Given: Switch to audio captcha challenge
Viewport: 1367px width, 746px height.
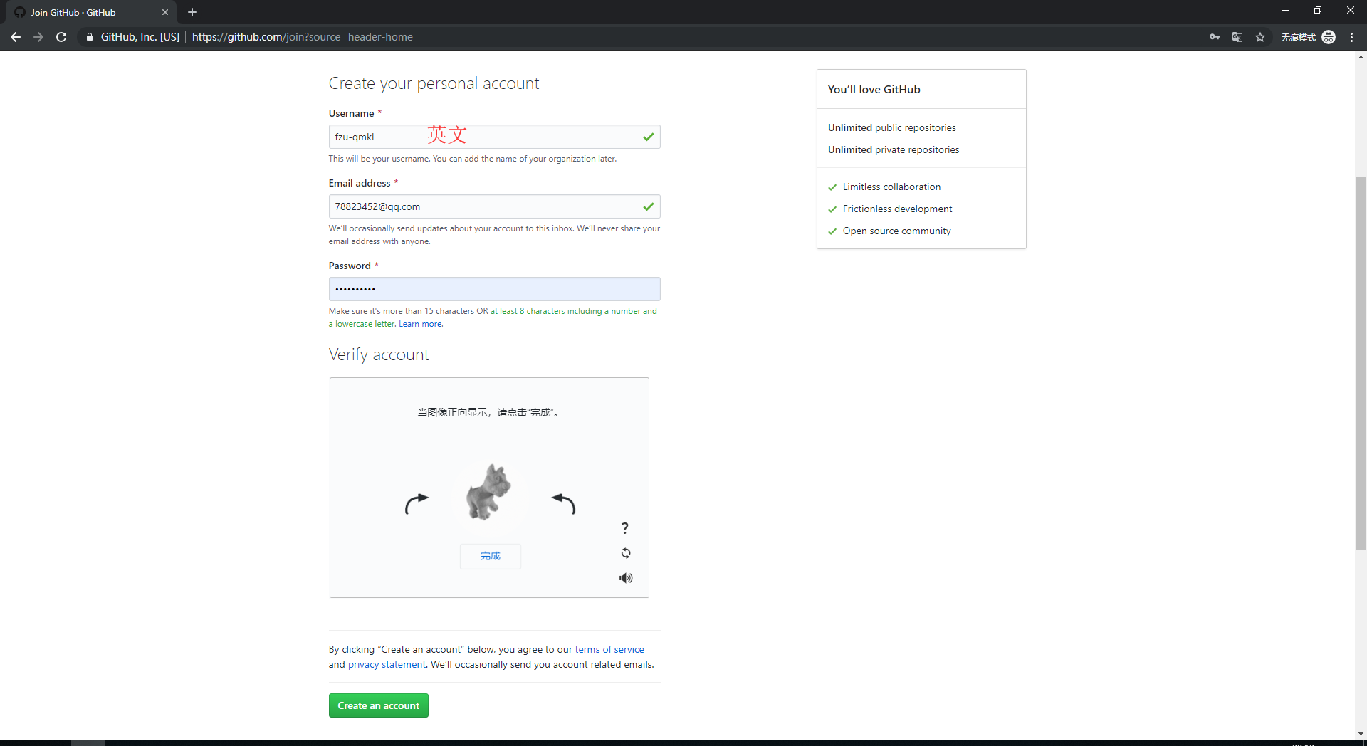Looking at the screenshot, I should (626, 578).
